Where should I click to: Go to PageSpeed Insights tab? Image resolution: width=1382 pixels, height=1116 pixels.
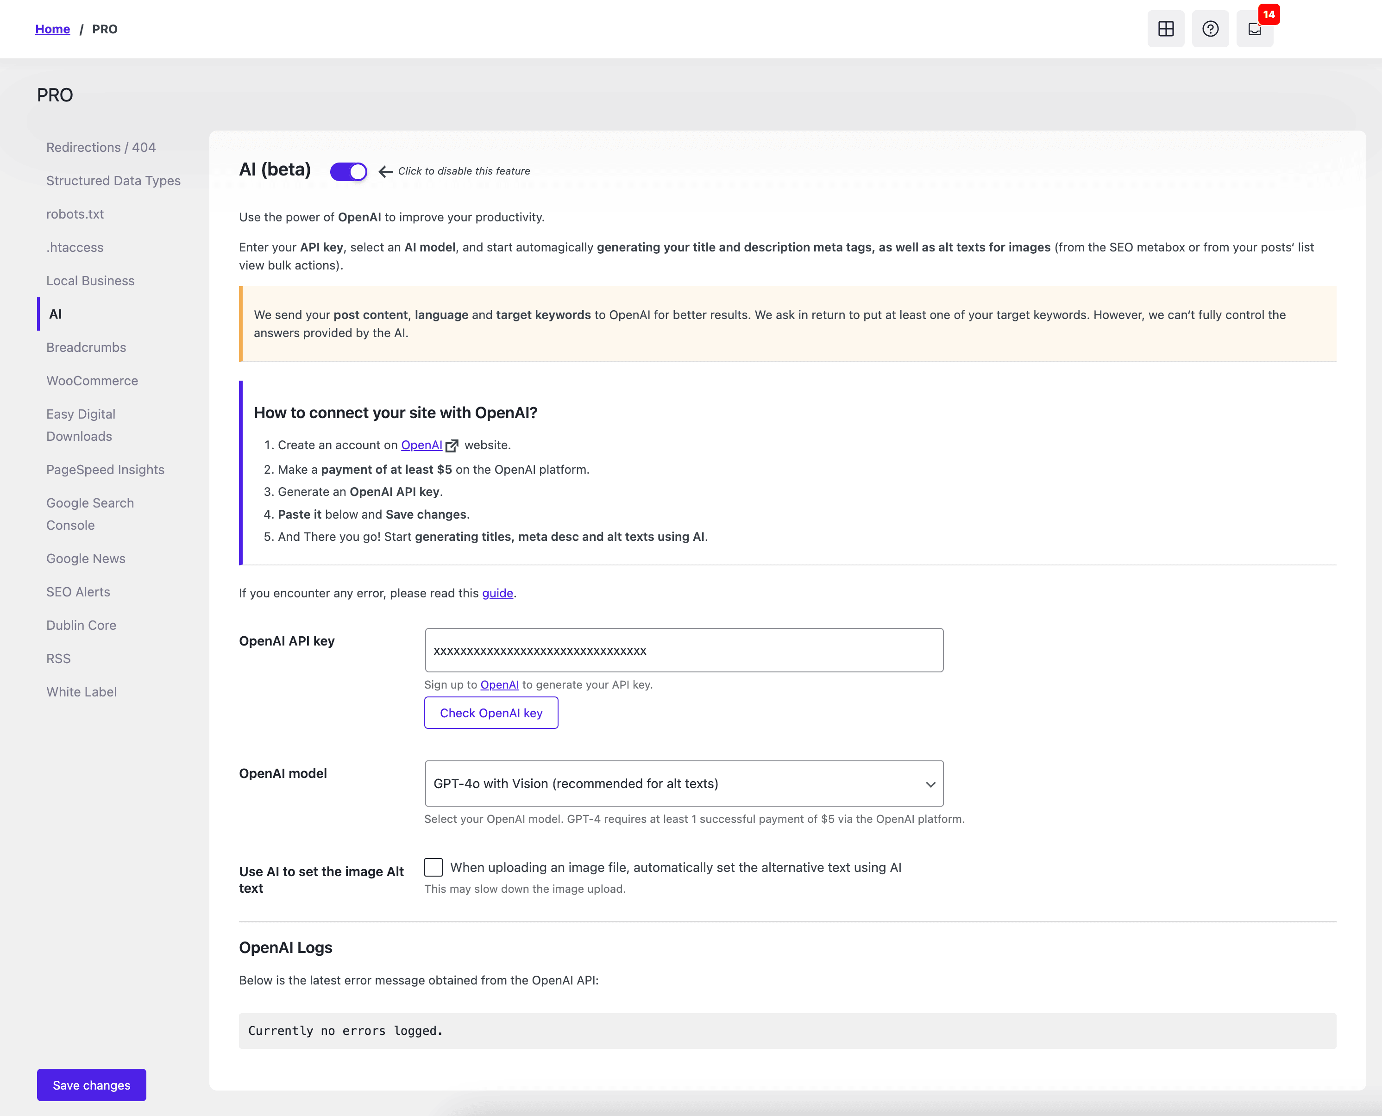point(106,470)
